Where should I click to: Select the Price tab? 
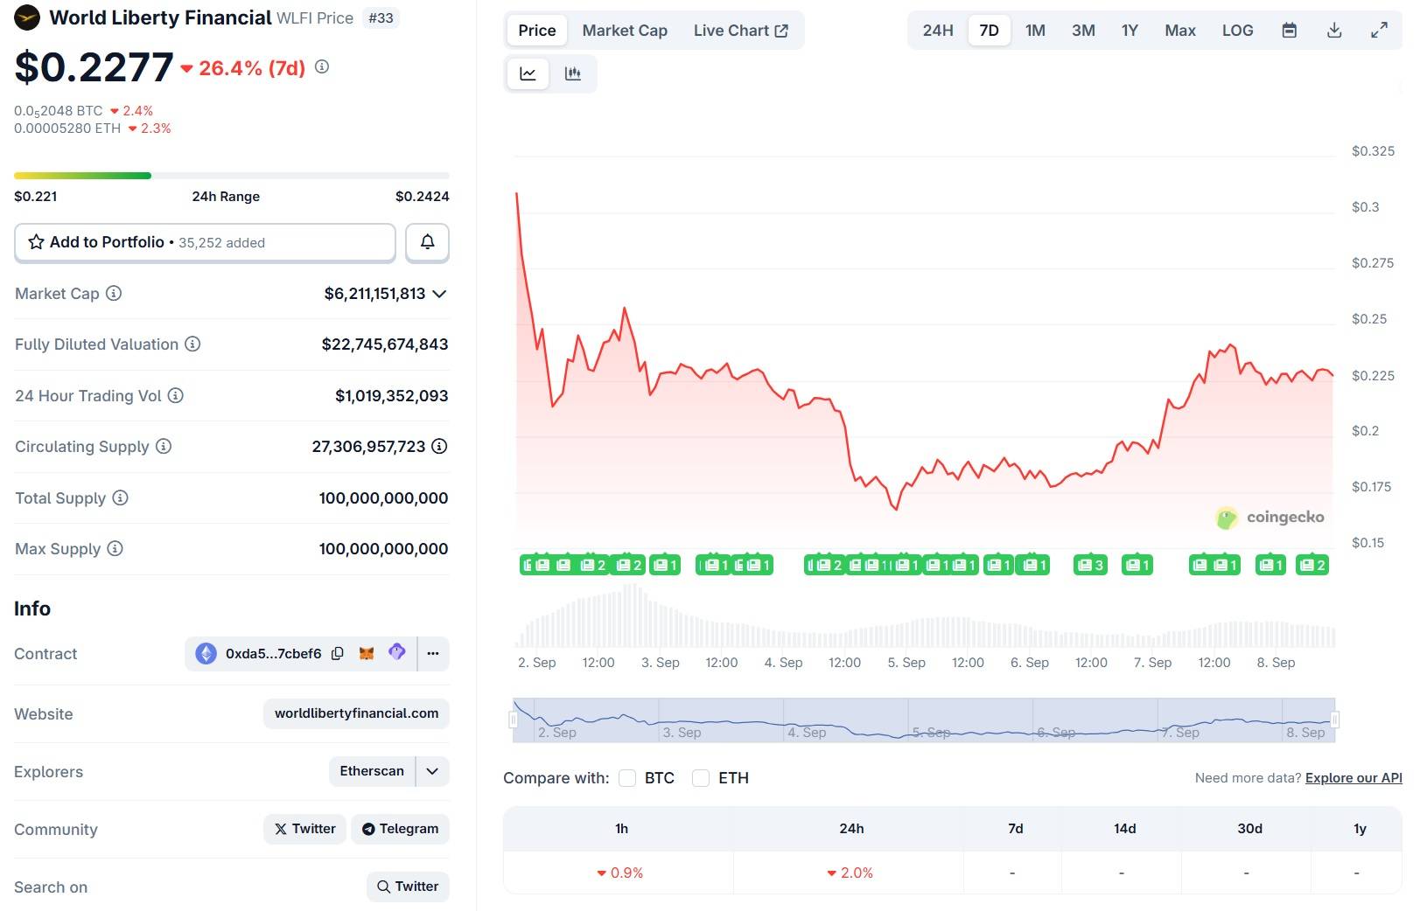click(x=536, y=31)
